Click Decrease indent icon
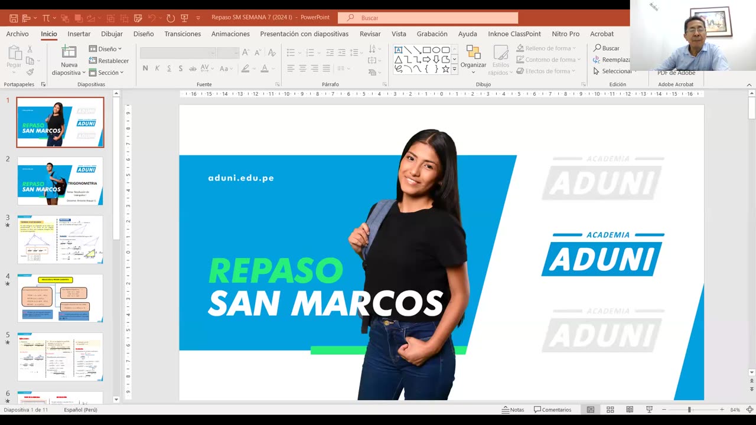The height and width of the screenshot is (425, 756). [x=330, y=53]
